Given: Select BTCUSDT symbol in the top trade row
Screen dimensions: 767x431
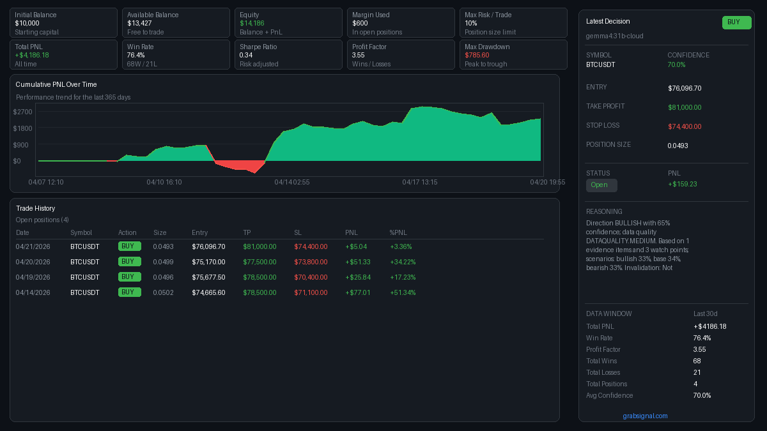Looking at the screenshot, I should tap(85, 246).
